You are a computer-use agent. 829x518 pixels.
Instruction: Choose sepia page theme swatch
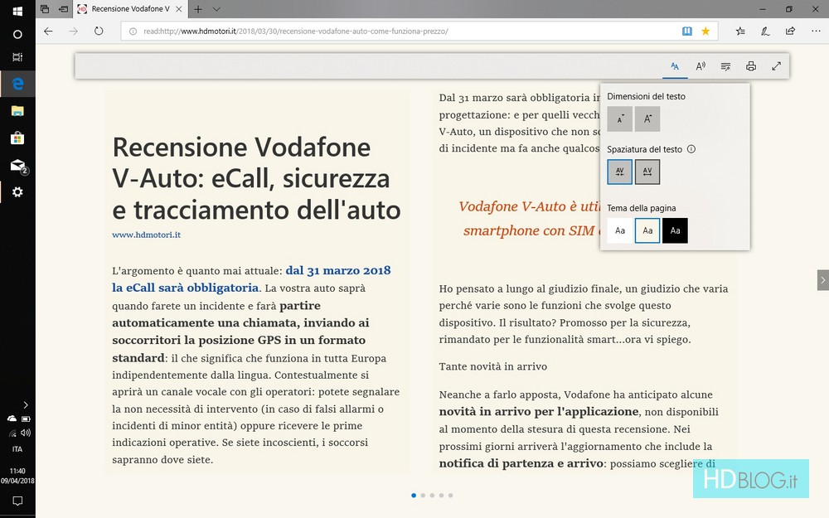(647, 230)
